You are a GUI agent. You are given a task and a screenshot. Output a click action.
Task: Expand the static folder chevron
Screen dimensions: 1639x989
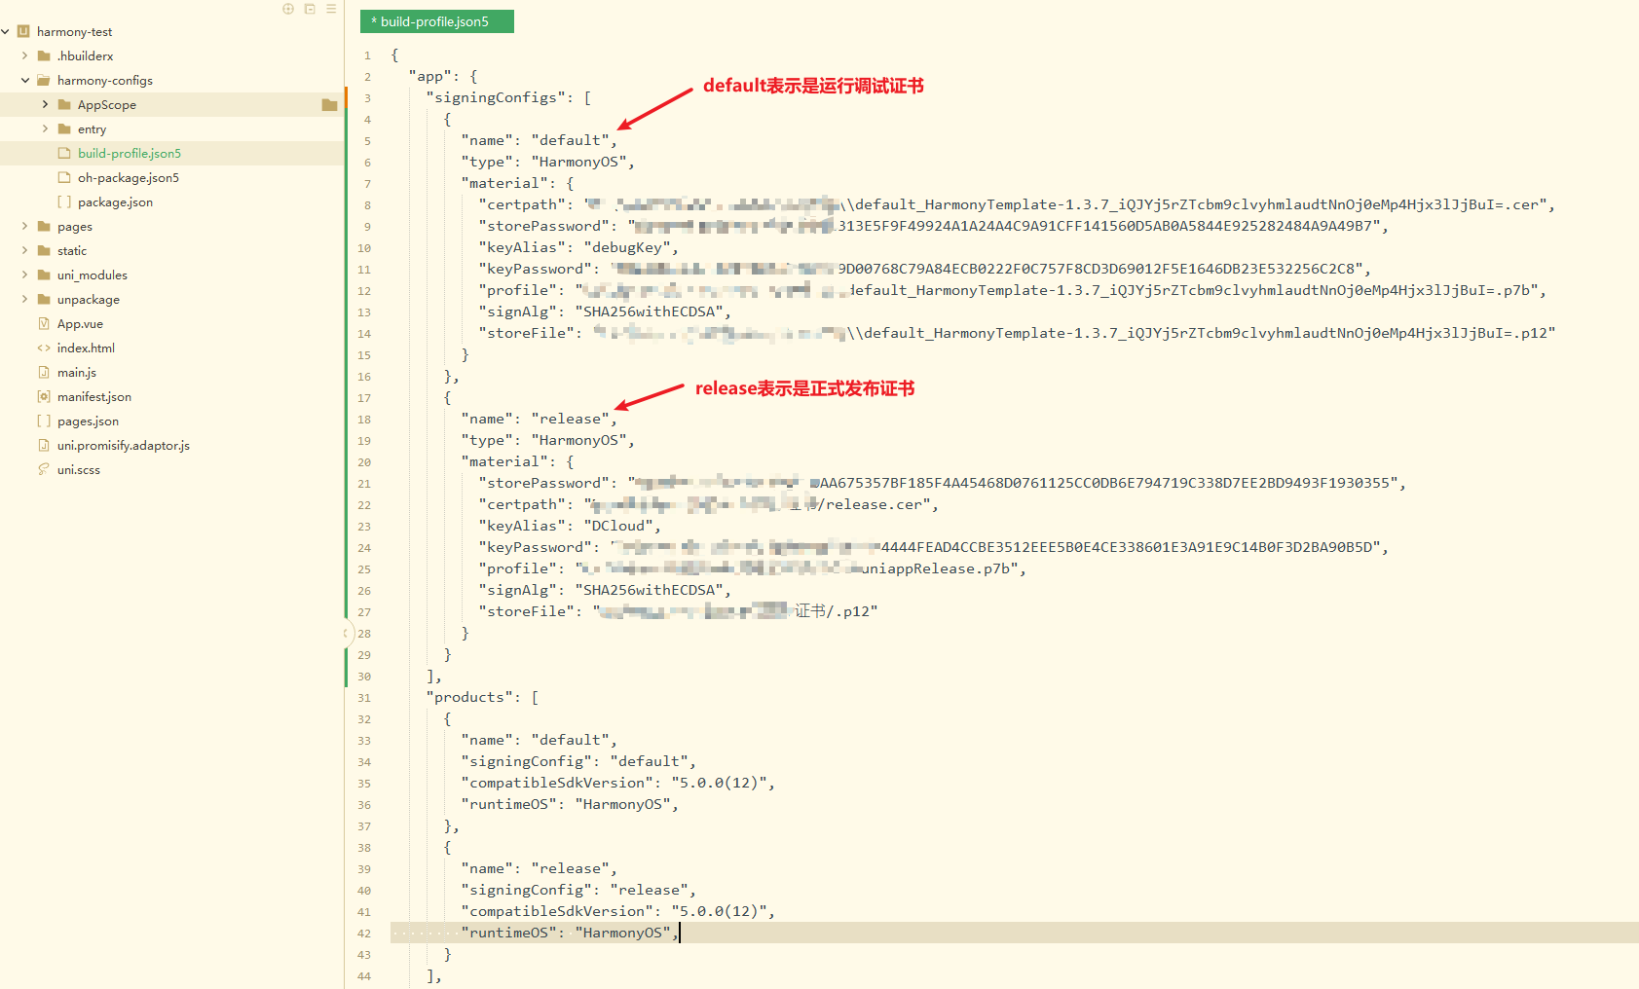click(x=25, y=251)
